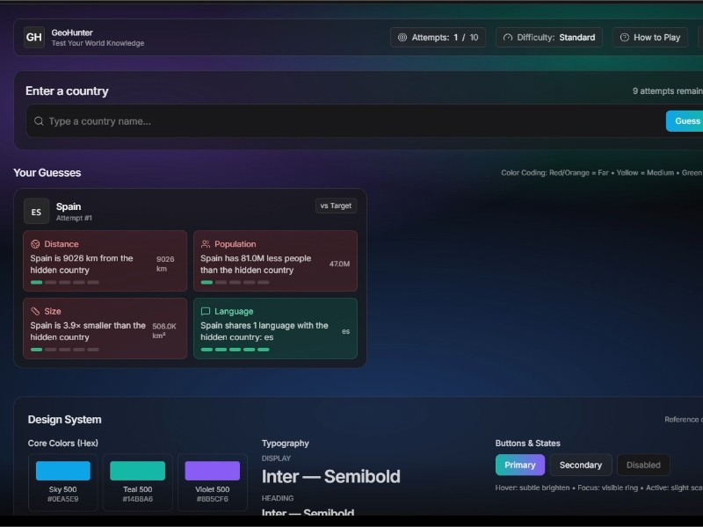Select the Violet 500 color swatch

tap(212, 471)
